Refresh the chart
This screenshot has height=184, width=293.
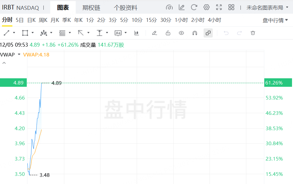(x=194, y=8)
